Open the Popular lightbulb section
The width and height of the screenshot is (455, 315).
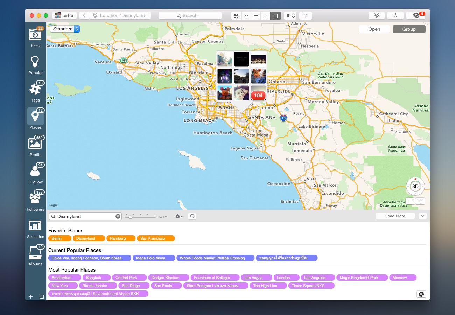tap(35, 65)
